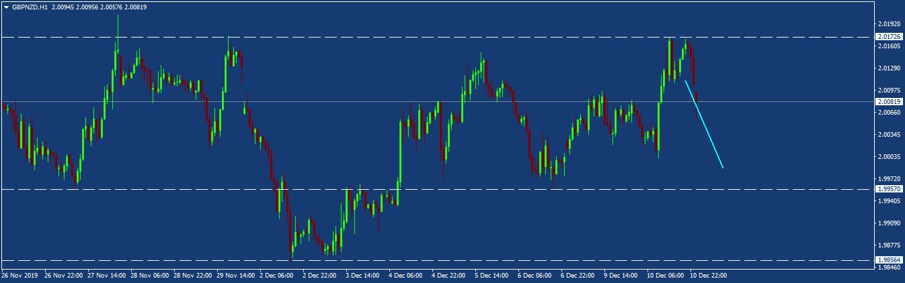Click the 27 Nov 14:00 time label
This screenshot has height=283, width=905.
[x=106, y=276]
